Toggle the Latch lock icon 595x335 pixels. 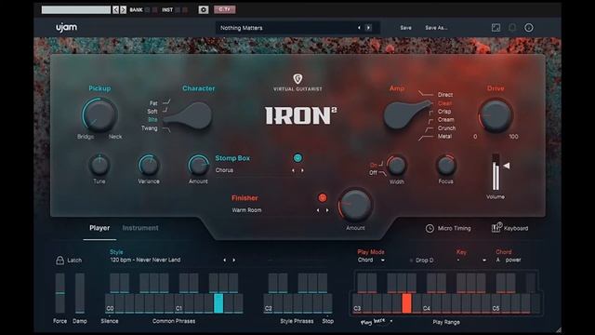59,261
